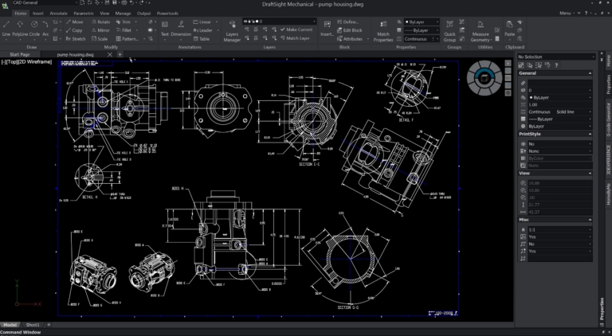Viewport: 612px width, 336px height.
Task: Collapse the PrintStyle section
Action: [x=590, y=134]
